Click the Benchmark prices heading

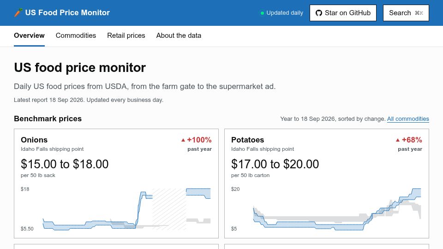[48, 119]
